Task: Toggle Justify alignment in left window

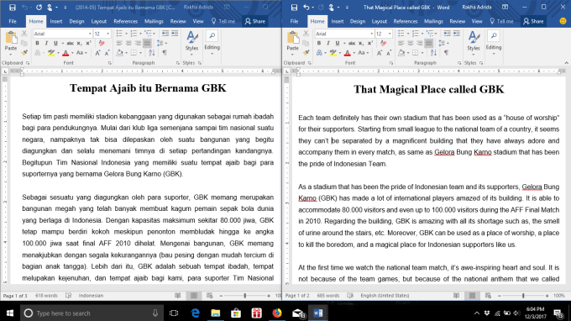Action: tap(147, 44)
